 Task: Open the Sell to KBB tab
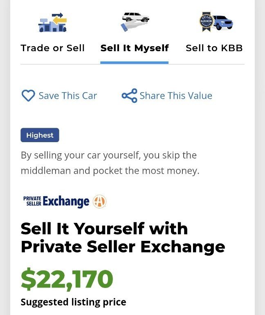(214, 48)
